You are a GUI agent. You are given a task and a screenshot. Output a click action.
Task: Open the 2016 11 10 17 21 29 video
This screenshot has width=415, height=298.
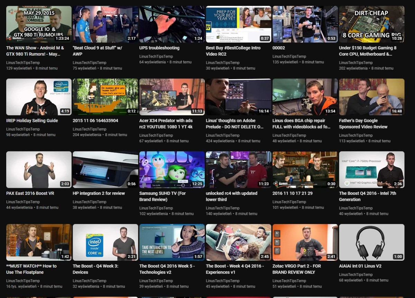point(305,170)
